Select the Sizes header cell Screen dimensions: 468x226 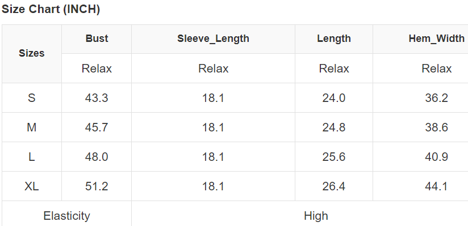32,54
